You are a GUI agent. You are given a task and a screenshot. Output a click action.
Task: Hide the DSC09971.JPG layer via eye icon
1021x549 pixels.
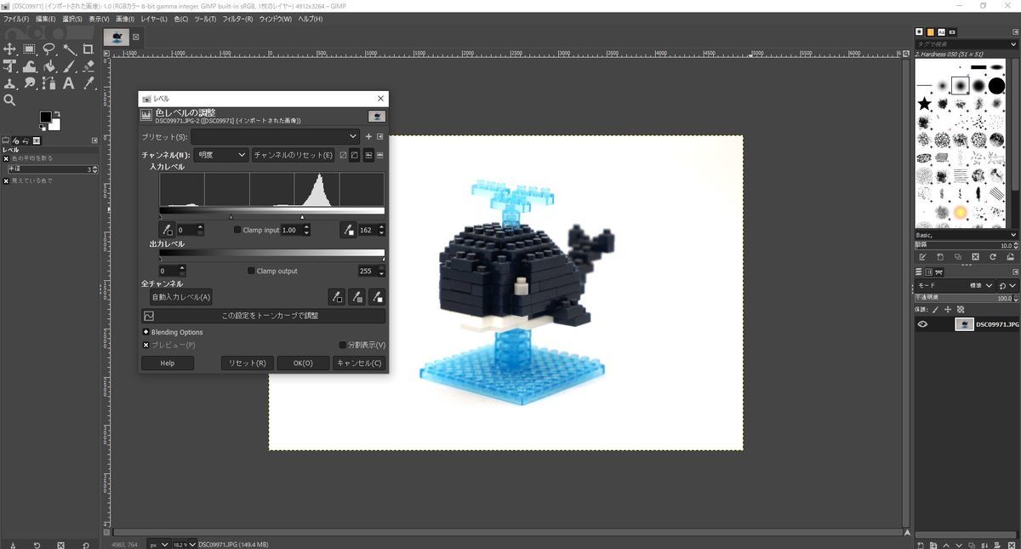[x=922, y=324]
